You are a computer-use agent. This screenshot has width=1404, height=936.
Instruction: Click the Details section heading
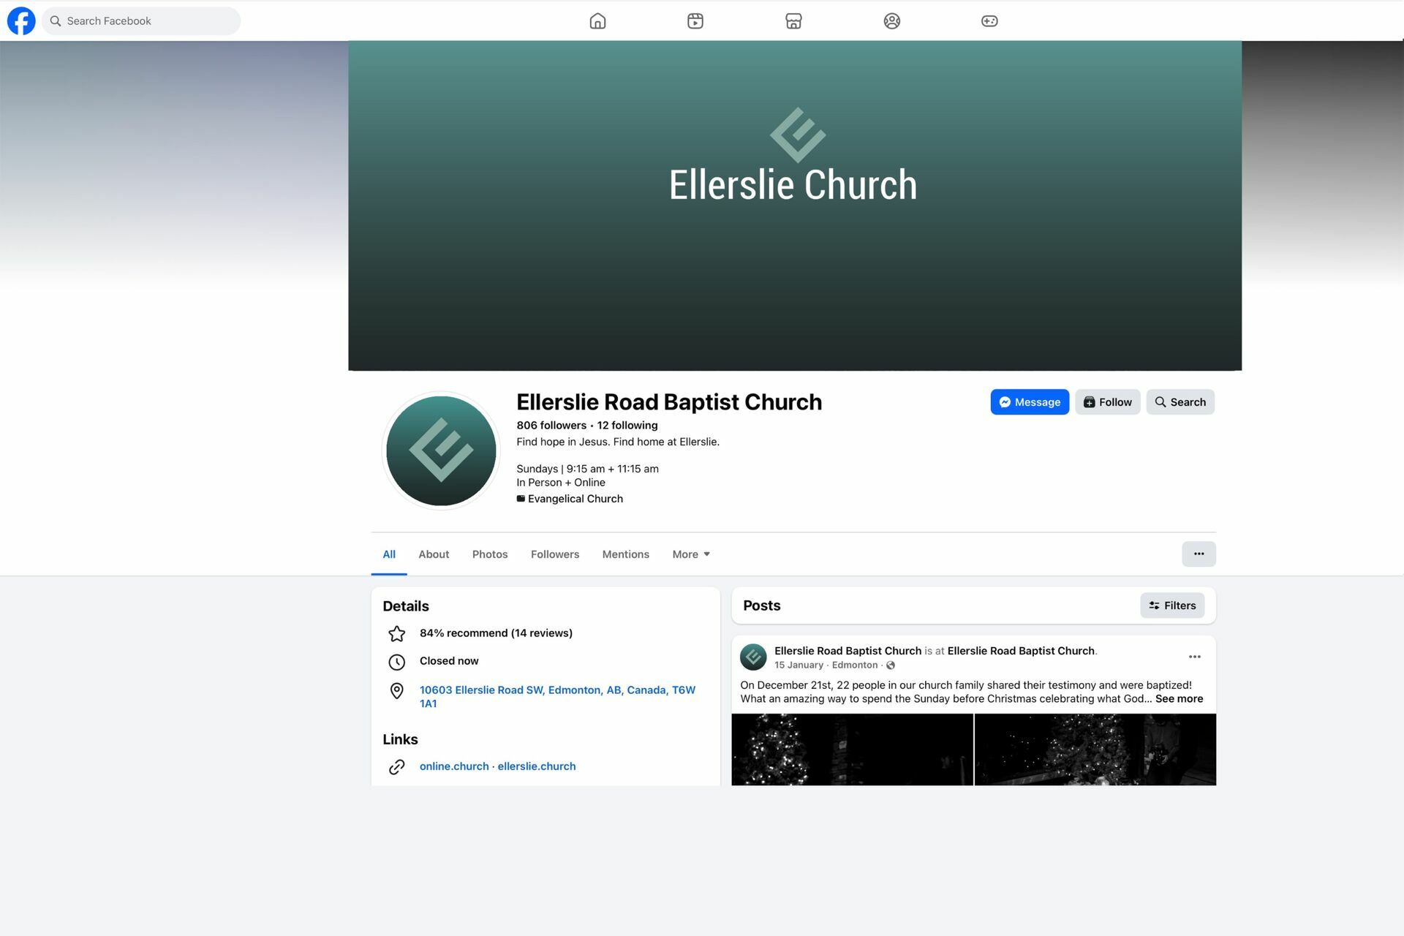pos(406,606)
